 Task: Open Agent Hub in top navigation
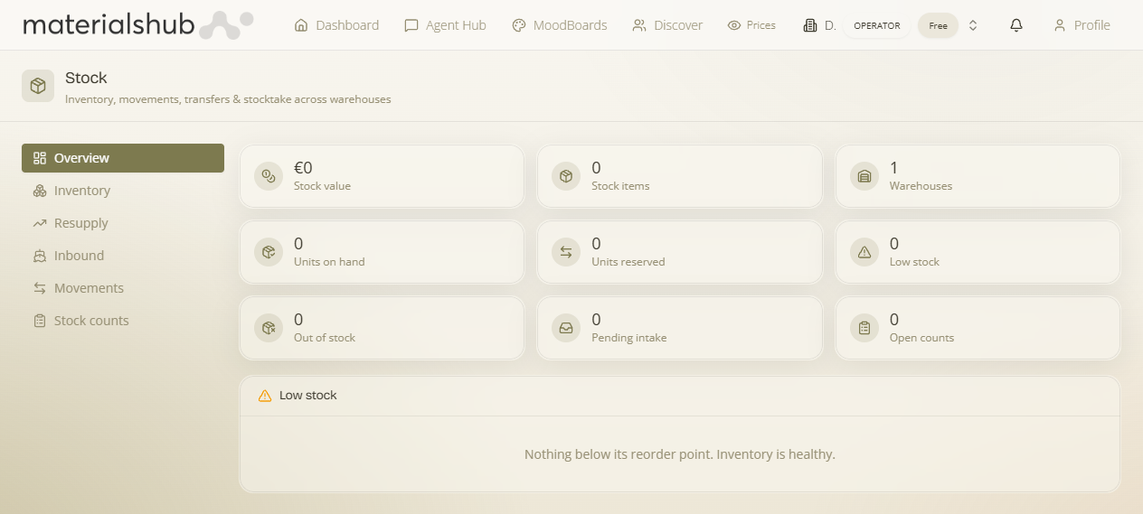[445, 25]
